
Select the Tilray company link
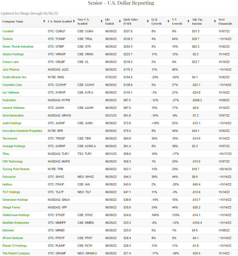click(x=6, y=154)
